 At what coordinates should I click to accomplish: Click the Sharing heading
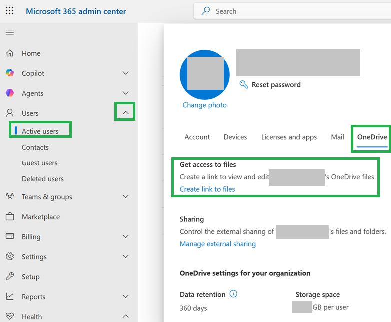pos(192,219)
